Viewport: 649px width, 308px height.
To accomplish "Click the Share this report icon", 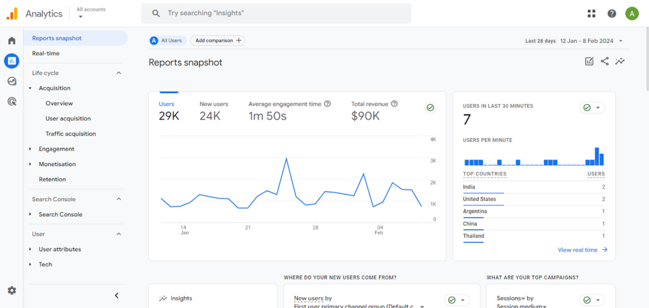I will point(605,61).
